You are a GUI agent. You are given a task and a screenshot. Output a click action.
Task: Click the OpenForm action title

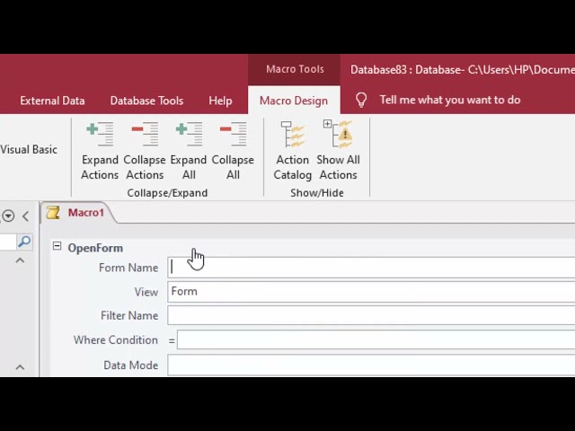(95, 248)
